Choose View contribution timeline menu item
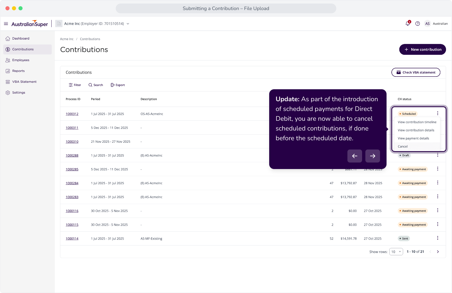This screenshot has width=452, height=293. point(417,122)
